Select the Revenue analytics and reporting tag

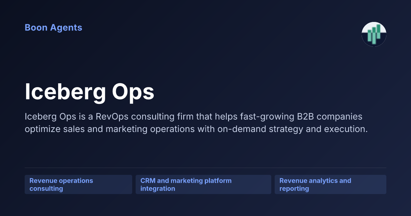click(331, 184)
